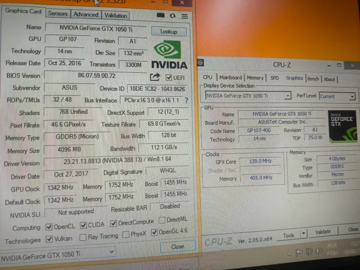
Task: Show hidden tray icons arrow
Action: (x=289, y=254)
